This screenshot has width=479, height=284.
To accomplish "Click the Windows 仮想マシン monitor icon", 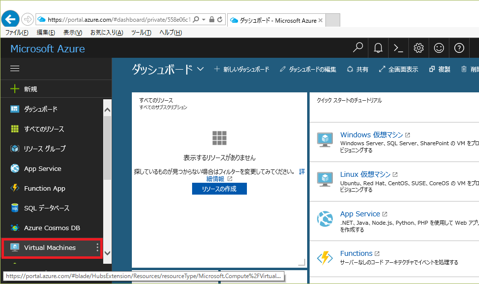I will coord(325,140).
